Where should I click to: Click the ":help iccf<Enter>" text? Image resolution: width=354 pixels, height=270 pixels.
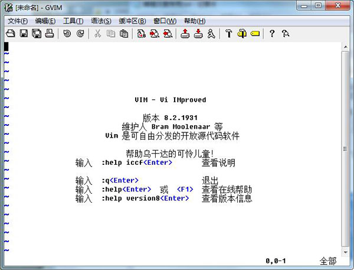[x=137, y=162]
